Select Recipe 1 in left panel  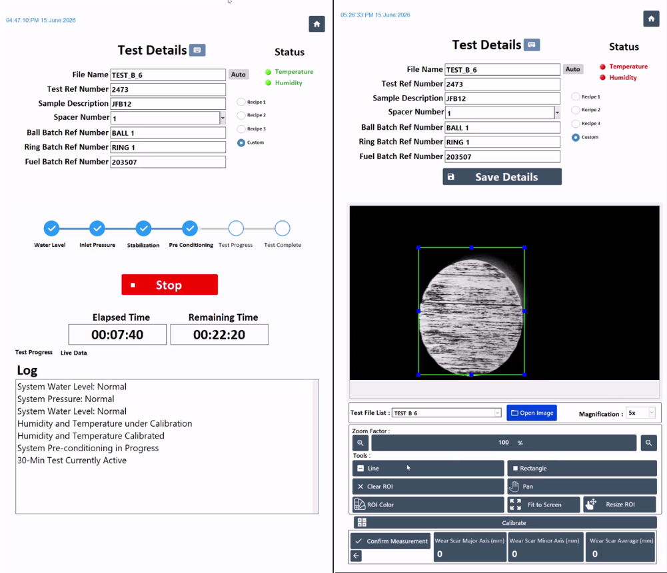[x=241, y=102]
